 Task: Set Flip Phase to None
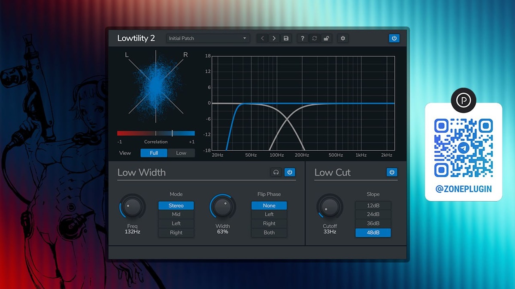[x=269, y=206]
